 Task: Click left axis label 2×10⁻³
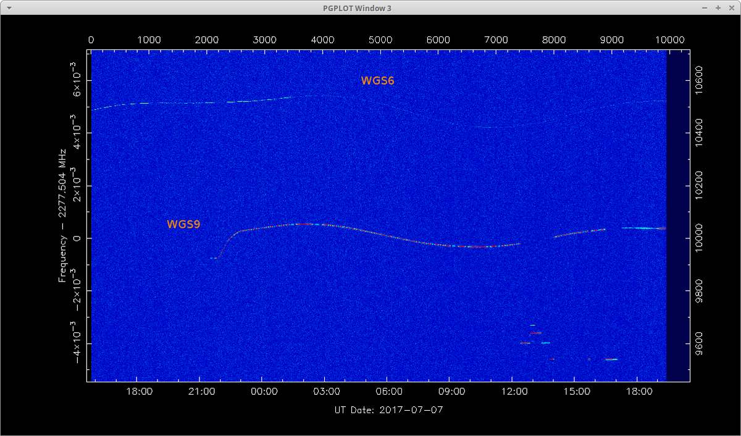(x=75, y=183)
